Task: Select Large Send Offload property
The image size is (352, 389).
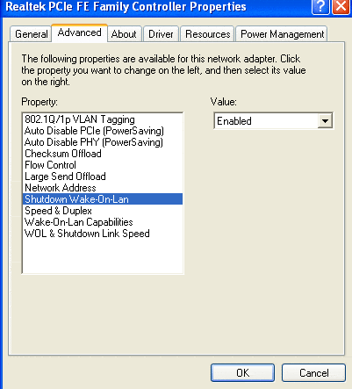Action: (x=103, y=176)
